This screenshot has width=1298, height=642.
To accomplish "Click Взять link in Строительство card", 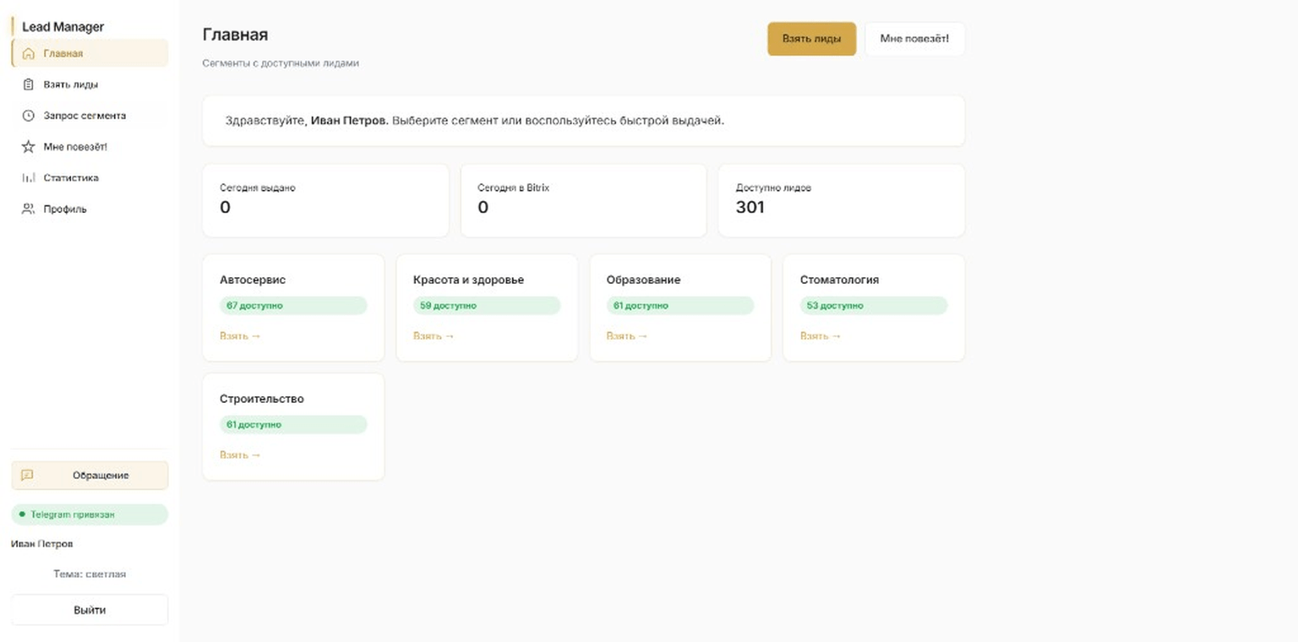I will tap(240, 455).
